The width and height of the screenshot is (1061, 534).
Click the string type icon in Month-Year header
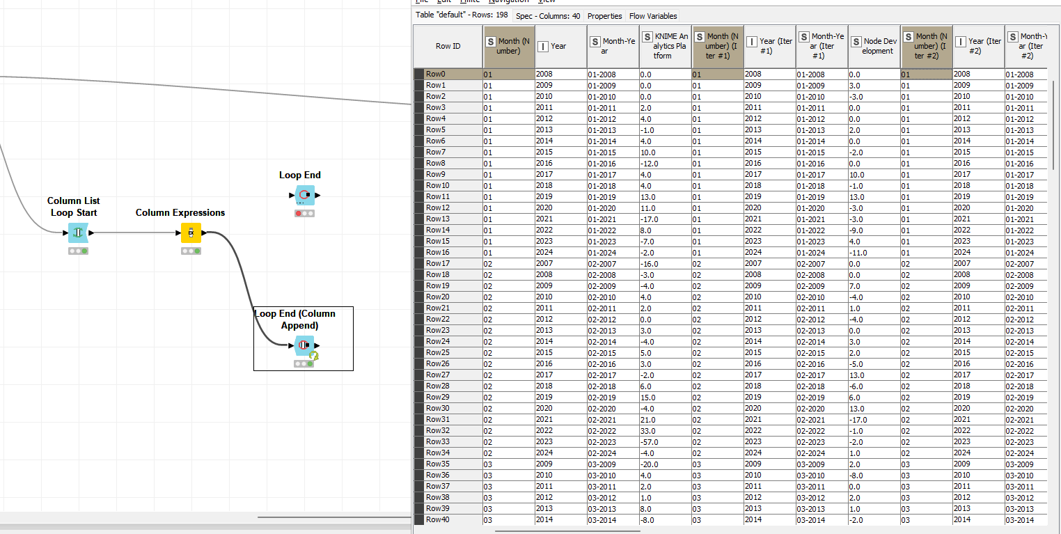(595, 41)
